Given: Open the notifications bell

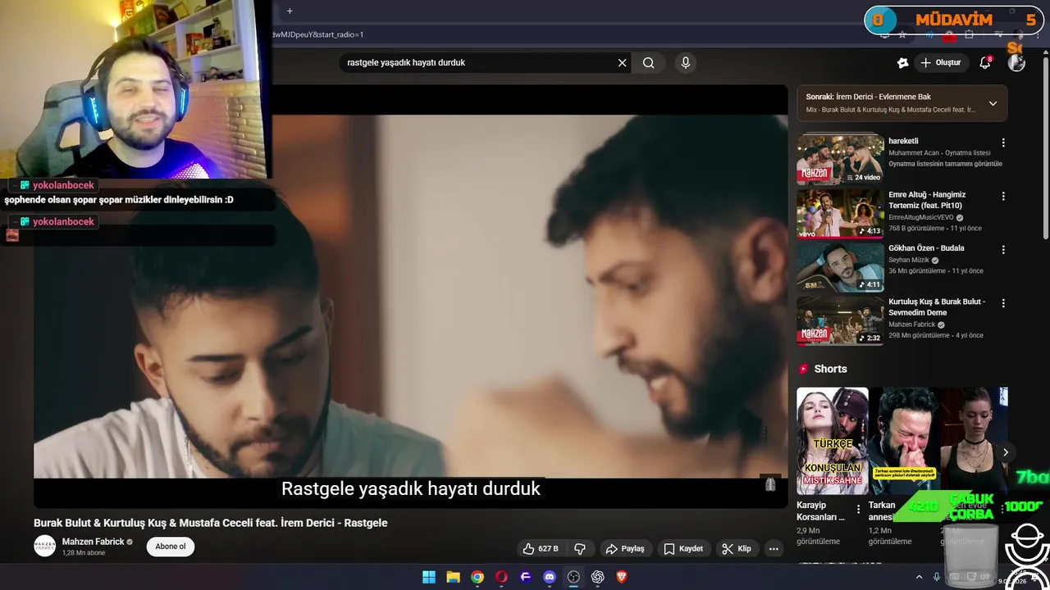Looking at the screenshot, I should point(985,63).
